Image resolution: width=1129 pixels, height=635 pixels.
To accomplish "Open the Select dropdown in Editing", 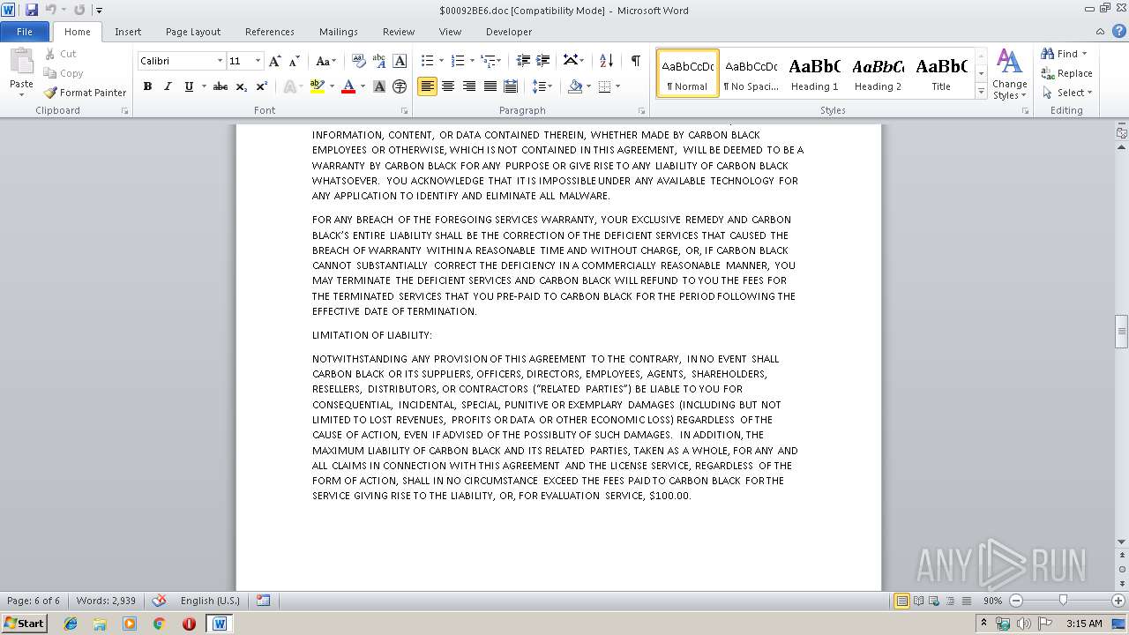I will (x=1066, y=93).
